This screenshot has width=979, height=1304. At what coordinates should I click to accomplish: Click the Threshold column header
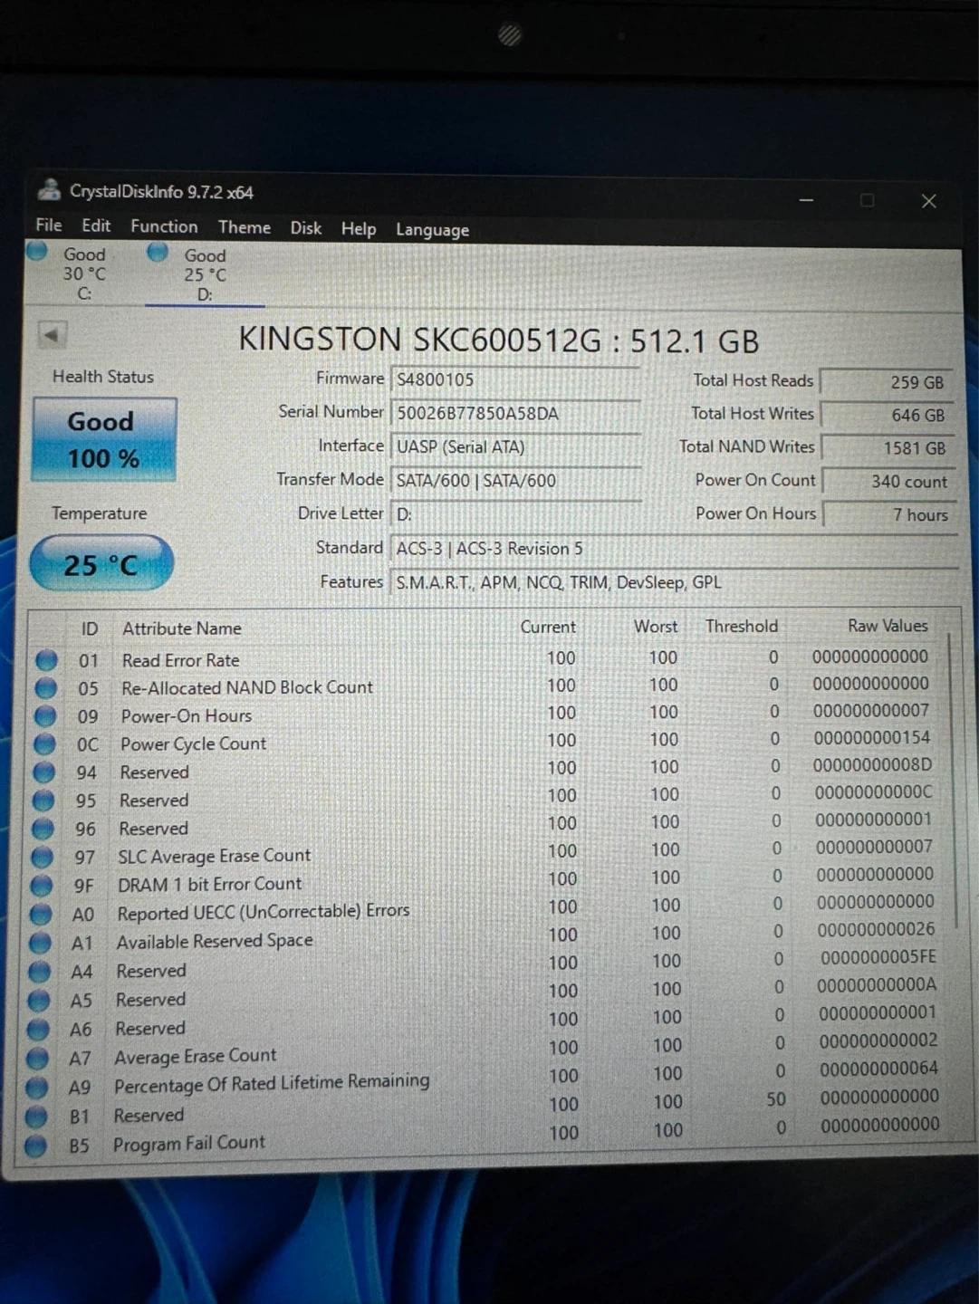(x=742, y=626)
